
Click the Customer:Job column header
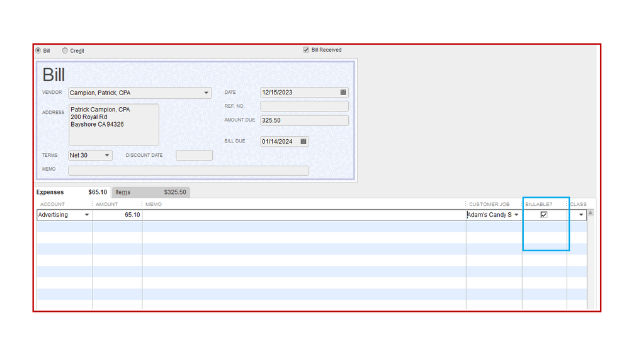click(489, 204)
